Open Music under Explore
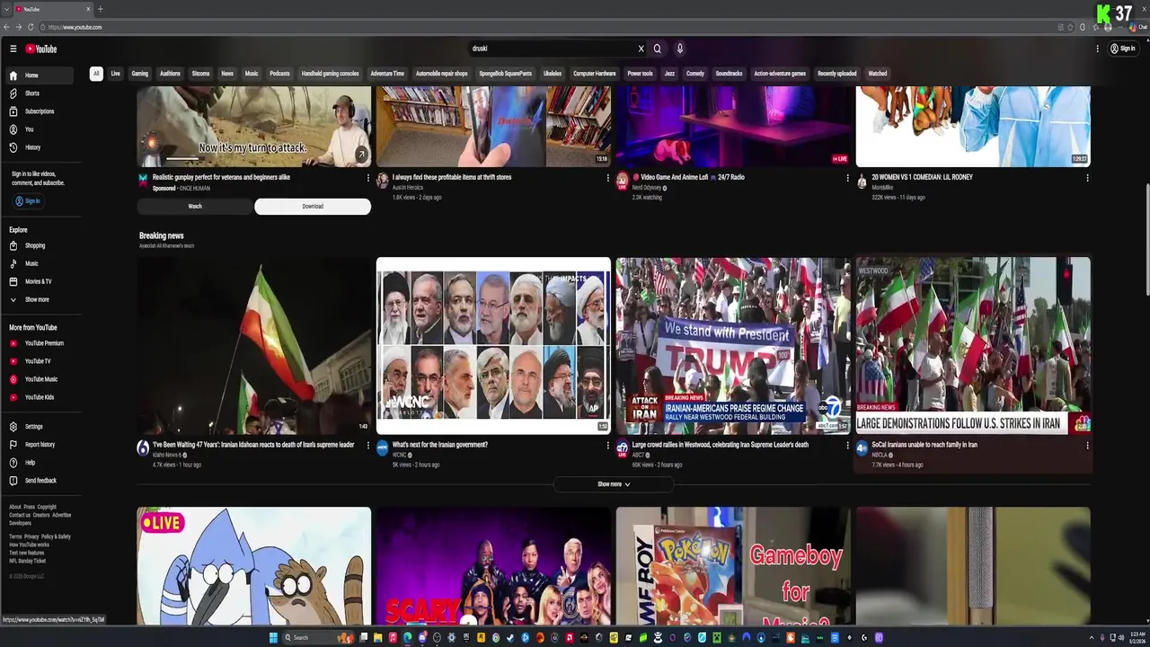This screenshot has height=647, width=1150. pyautogui.click(x=40, y=263)
